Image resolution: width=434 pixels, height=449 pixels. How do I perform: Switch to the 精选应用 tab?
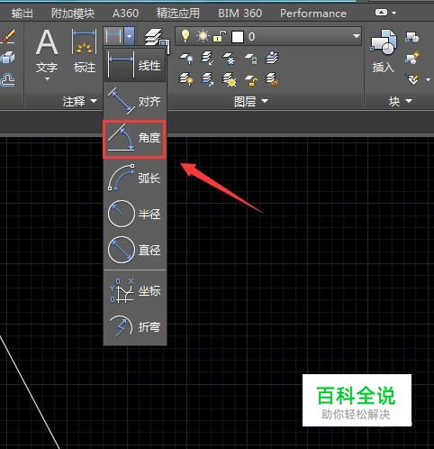click(x=178, y=14)
